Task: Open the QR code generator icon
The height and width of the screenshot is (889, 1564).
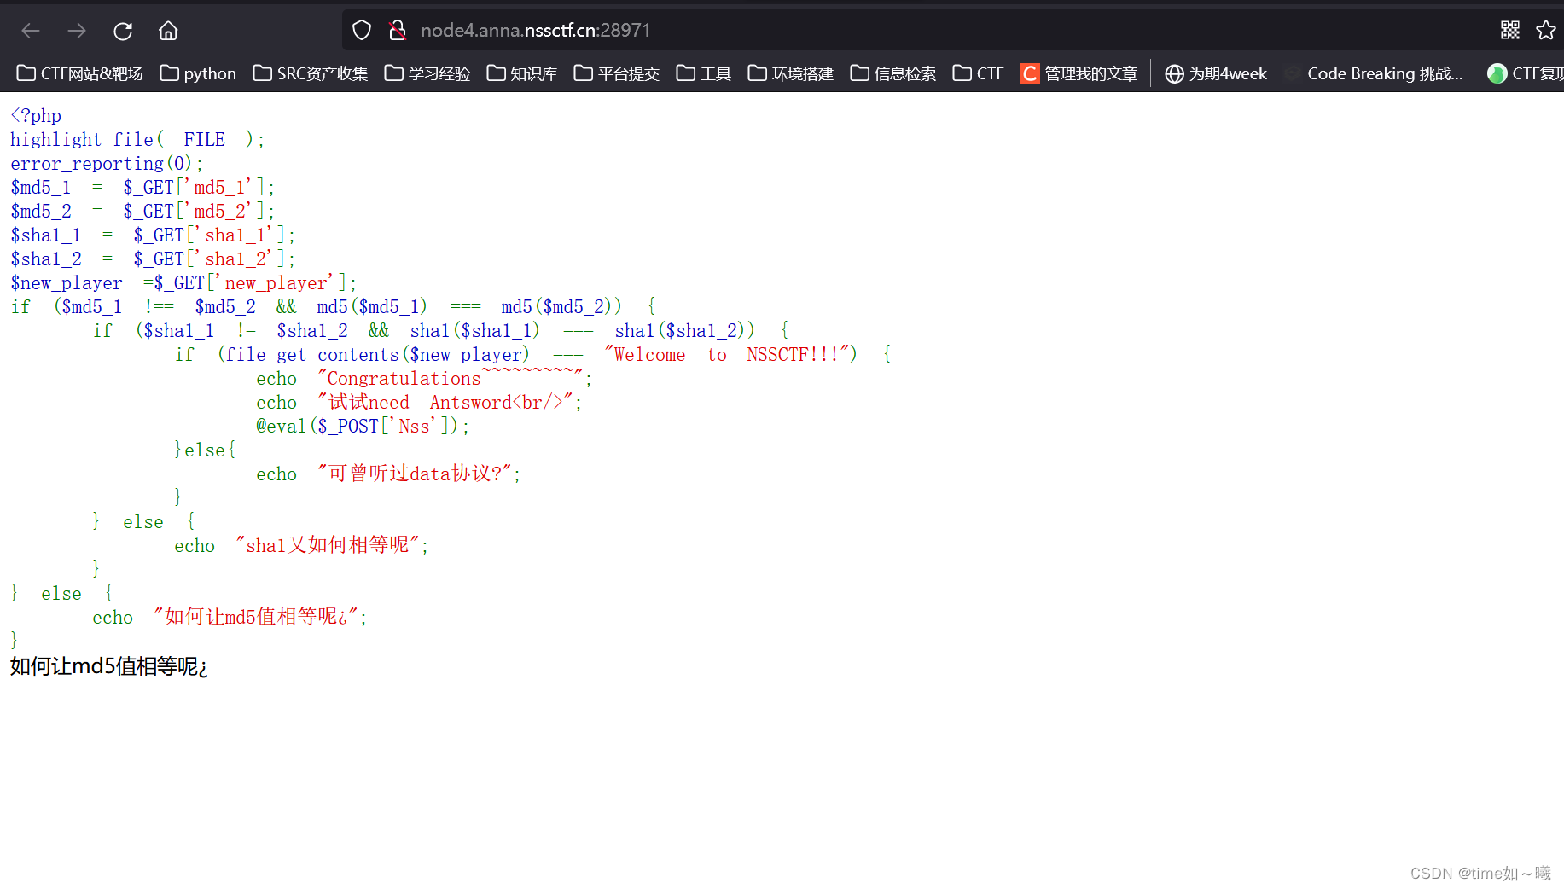Action: point(1510,31)
